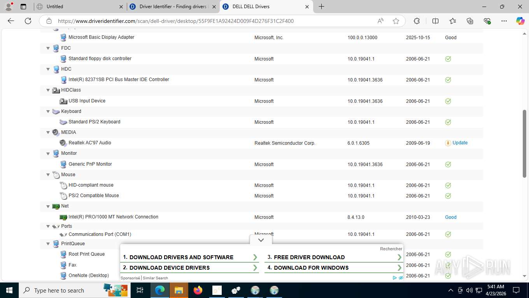Open Task View on taskbar
529x298 pixels.
[140, 290]
